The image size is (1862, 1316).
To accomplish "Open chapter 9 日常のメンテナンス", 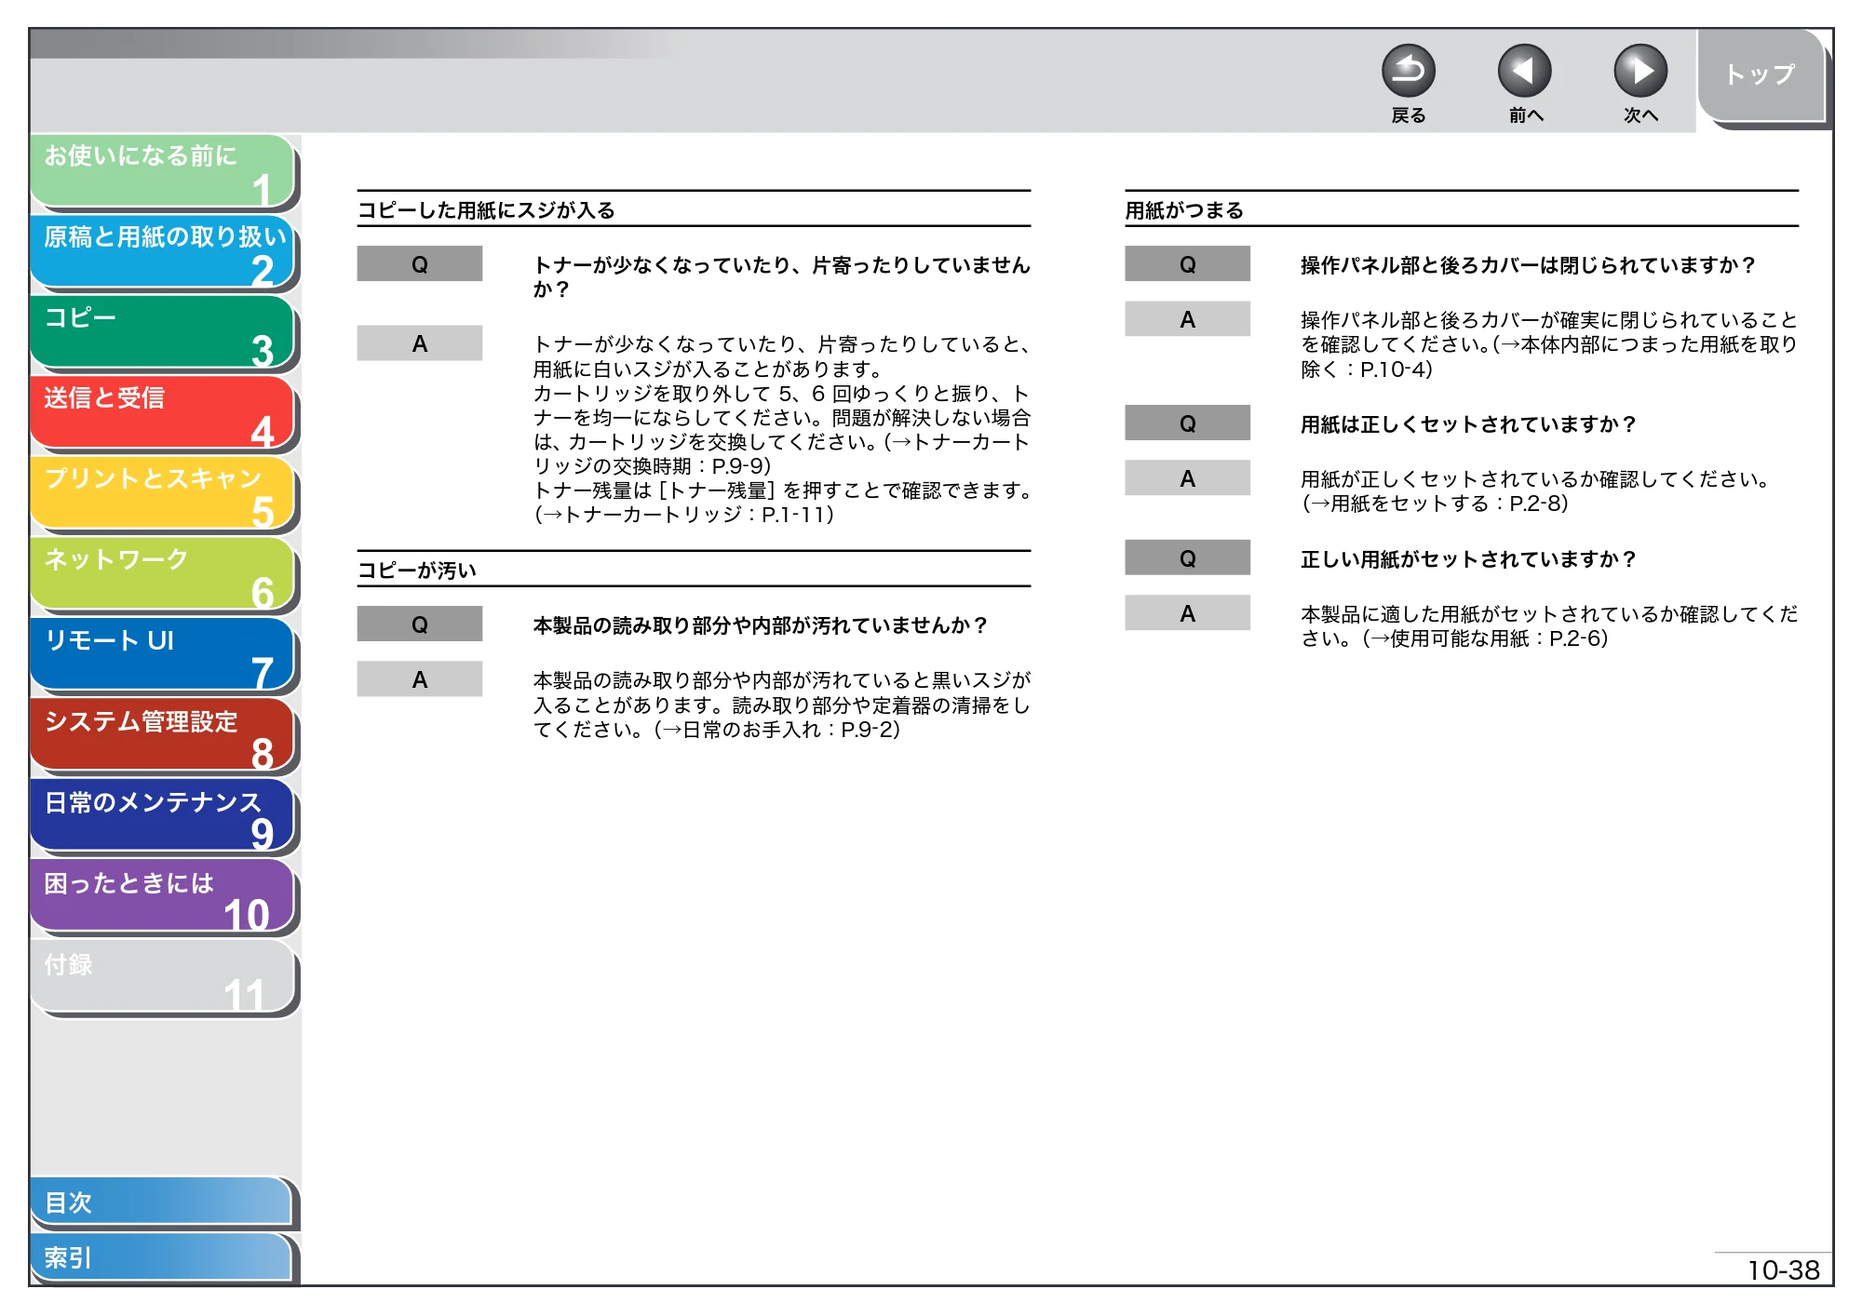I will point(162,816).
